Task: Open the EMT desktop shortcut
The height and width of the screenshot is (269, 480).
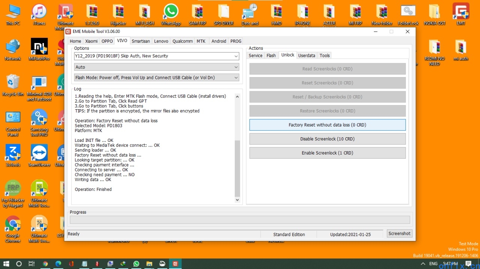Action: click(x=460, y=14)
